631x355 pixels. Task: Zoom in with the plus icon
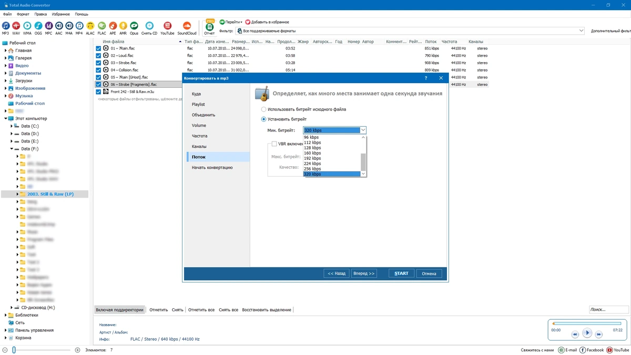[77, 350]
